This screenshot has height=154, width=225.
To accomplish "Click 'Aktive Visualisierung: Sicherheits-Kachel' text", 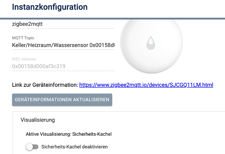I will [x=68, y=134].
